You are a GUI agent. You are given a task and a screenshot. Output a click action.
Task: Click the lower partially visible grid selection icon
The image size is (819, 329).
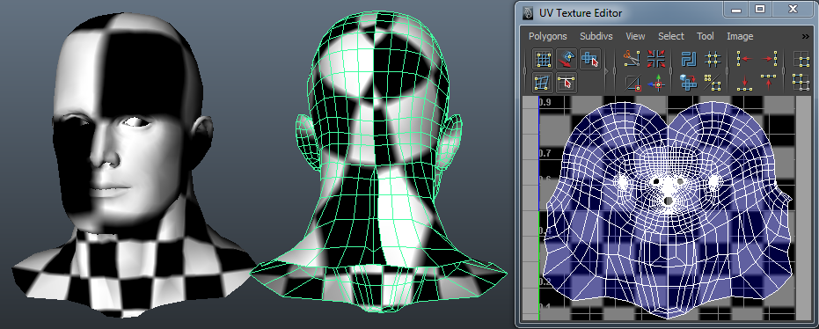click(801, 83)
